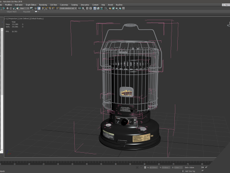
Task: Click the Sign In button
Action: point(226,5)
